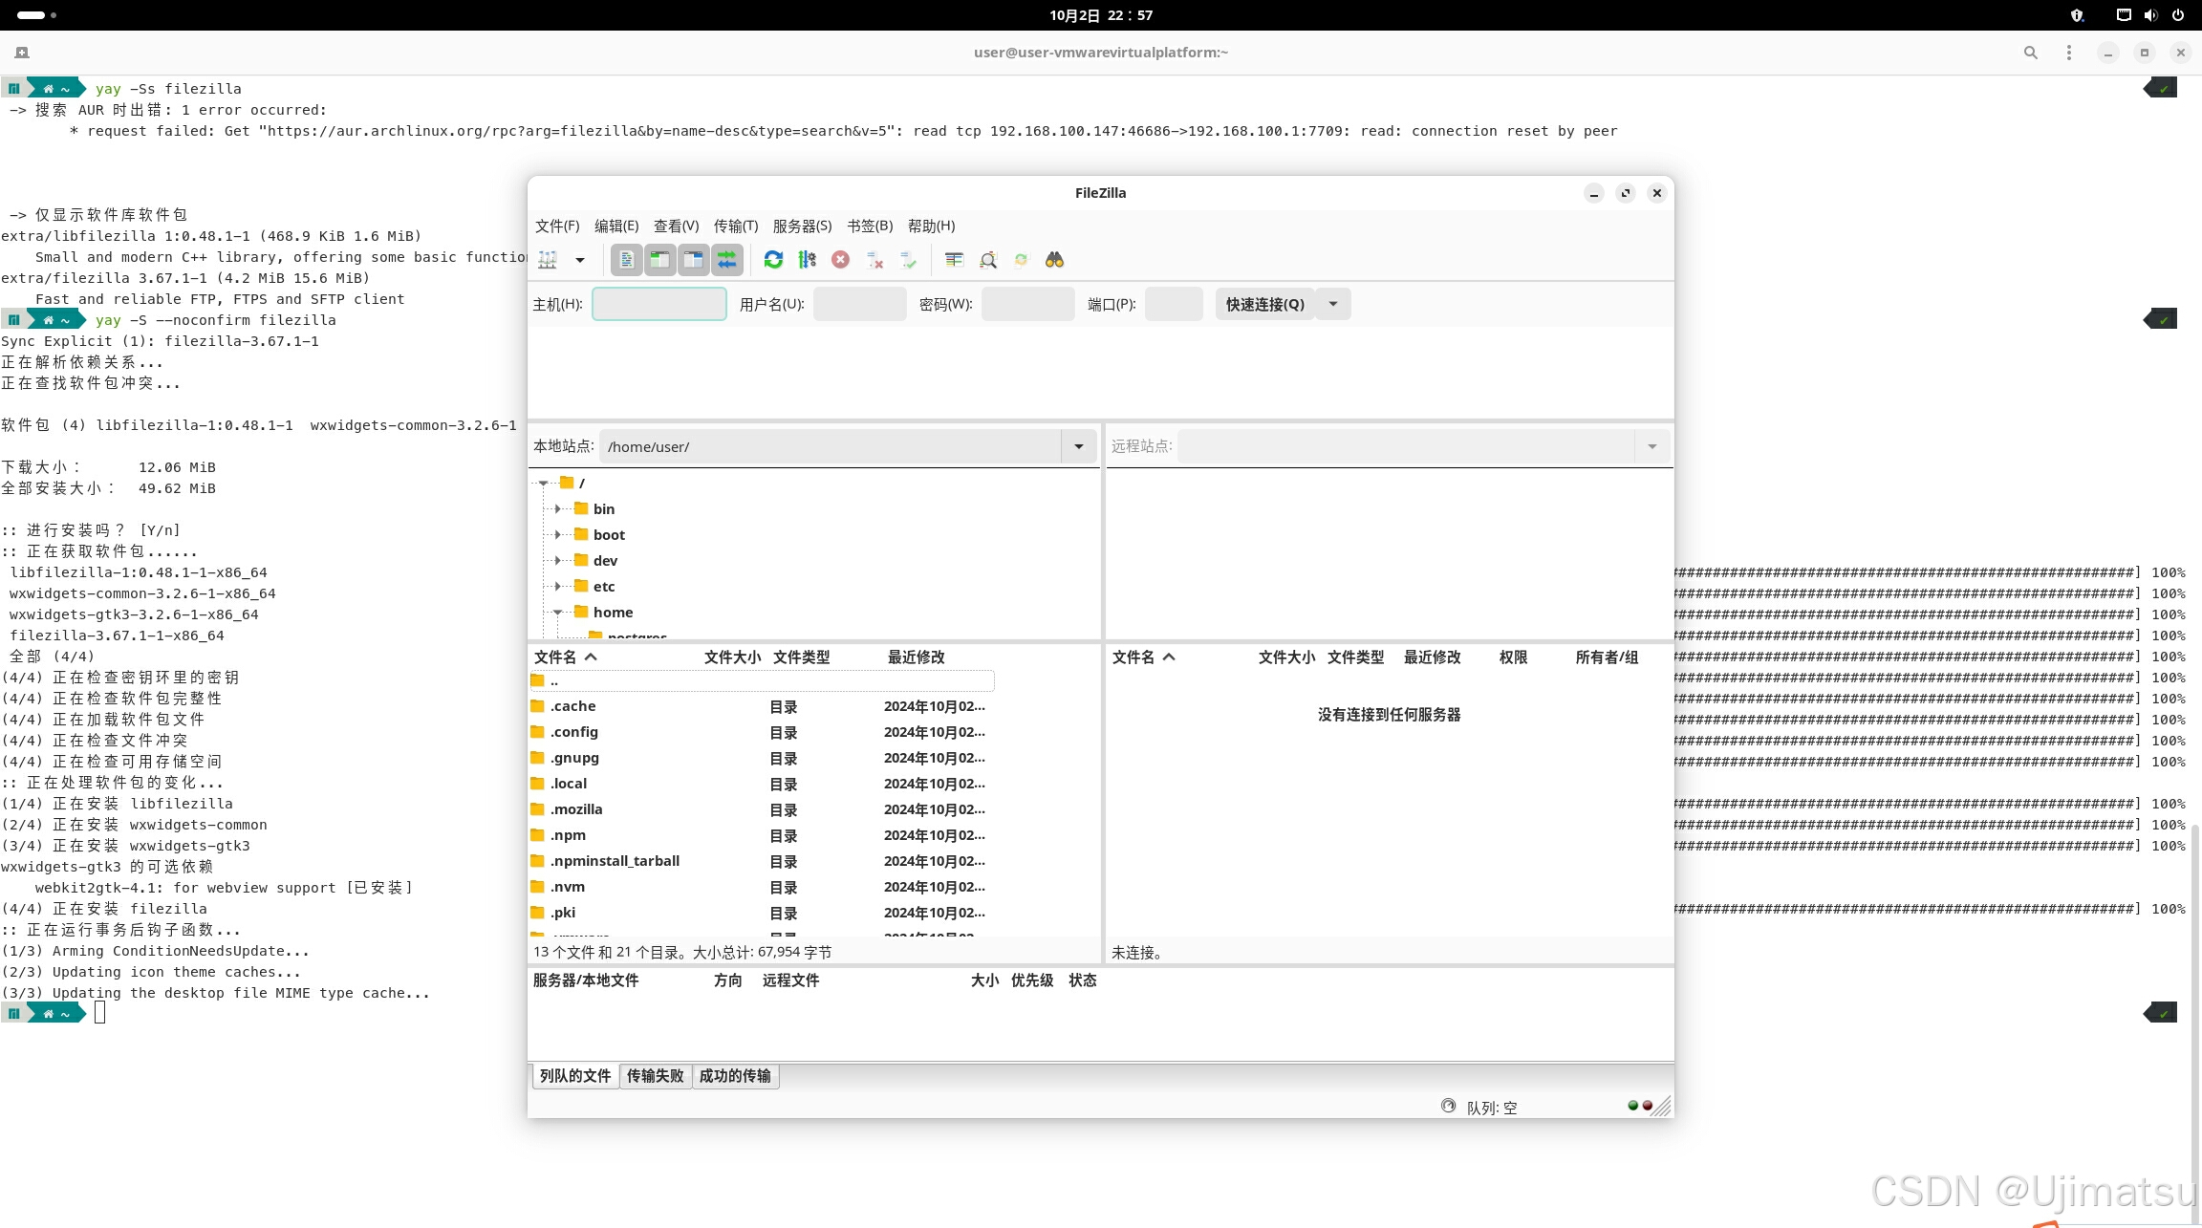Viewport: 2202px width, 1228px height.
Task: Click the 快速连接(Q) button
Action: coord(1264,304)
